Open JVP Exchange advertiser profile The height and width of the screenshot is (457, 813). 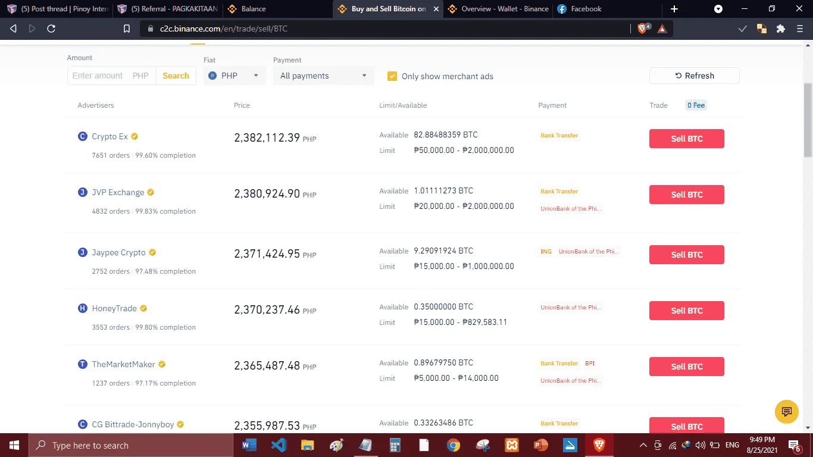click(118, 192)
